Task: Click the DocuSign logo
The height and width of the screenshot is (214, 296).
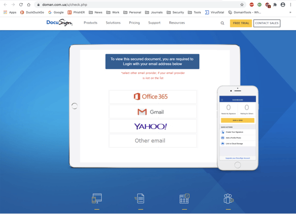Action: (59, 23)
